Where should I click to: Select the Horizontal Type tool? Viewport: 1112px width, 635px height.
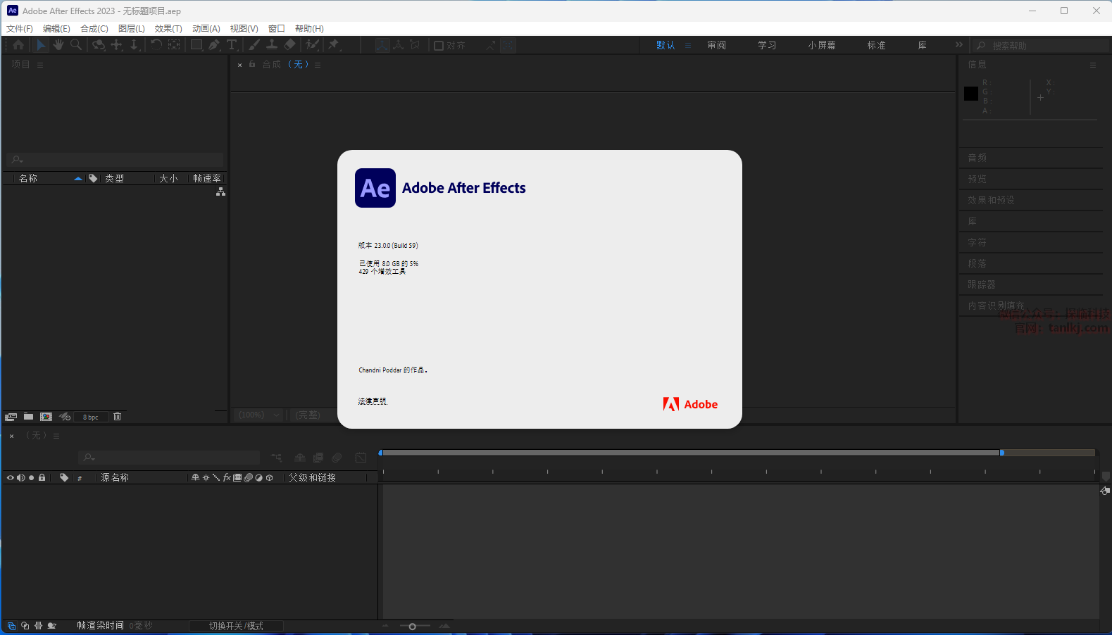point(232,45)
